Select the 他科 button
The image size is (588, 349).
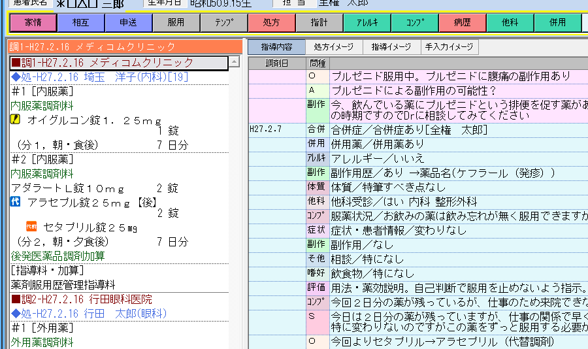(510, 22)
